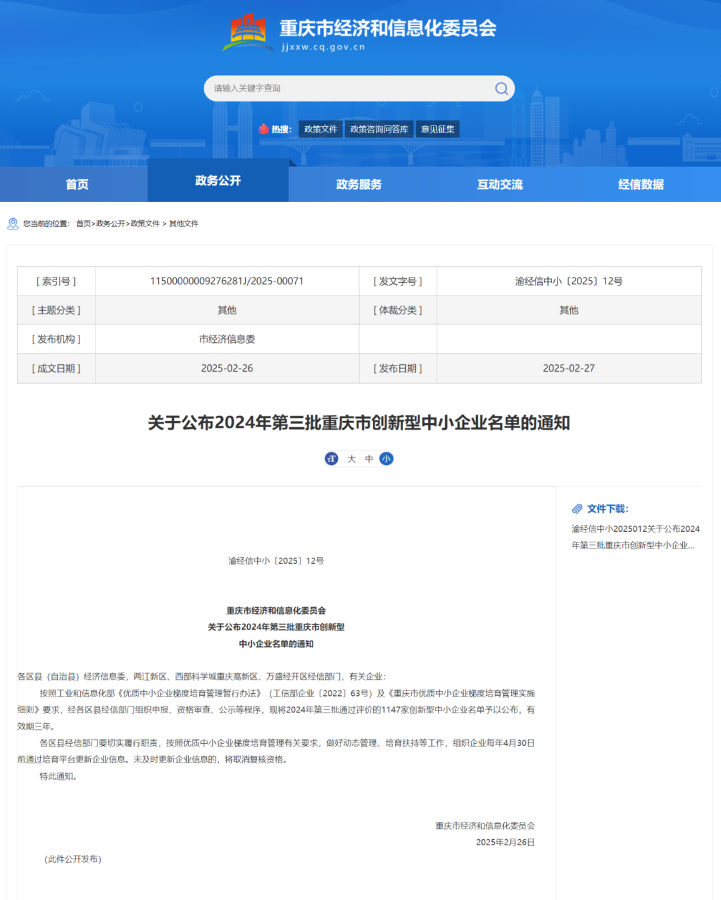The image size is (721, 900).
Task: Select the 小 small font size
Action: tap(387, 458)
